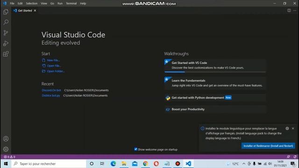Open the Terminal menu
Screen dimensions: 299x168
(x=71, y=3)
